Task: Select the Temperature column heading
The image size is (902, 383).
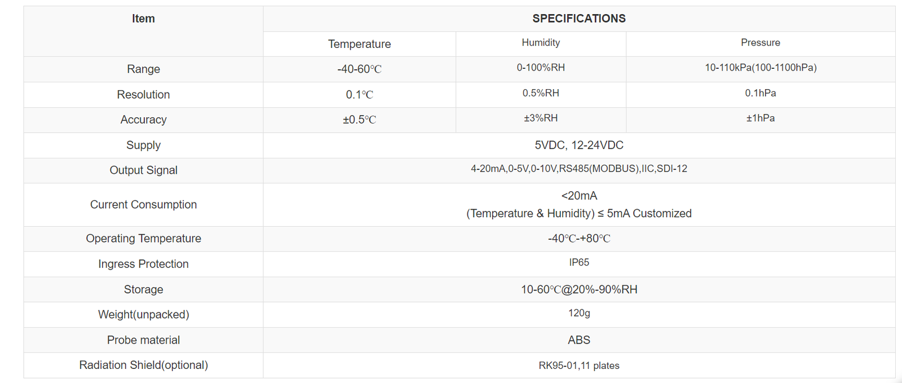Action: point(359,44)
